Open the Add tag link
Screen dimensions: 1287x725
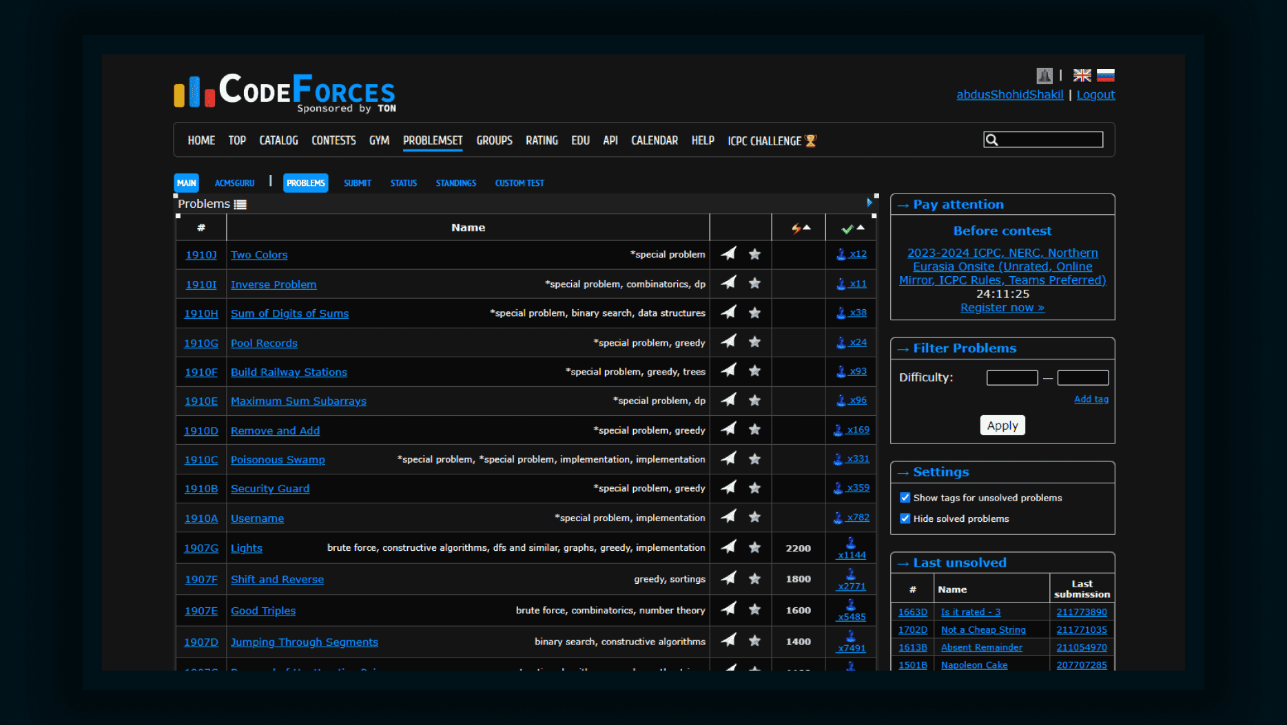click(1091, 399)
